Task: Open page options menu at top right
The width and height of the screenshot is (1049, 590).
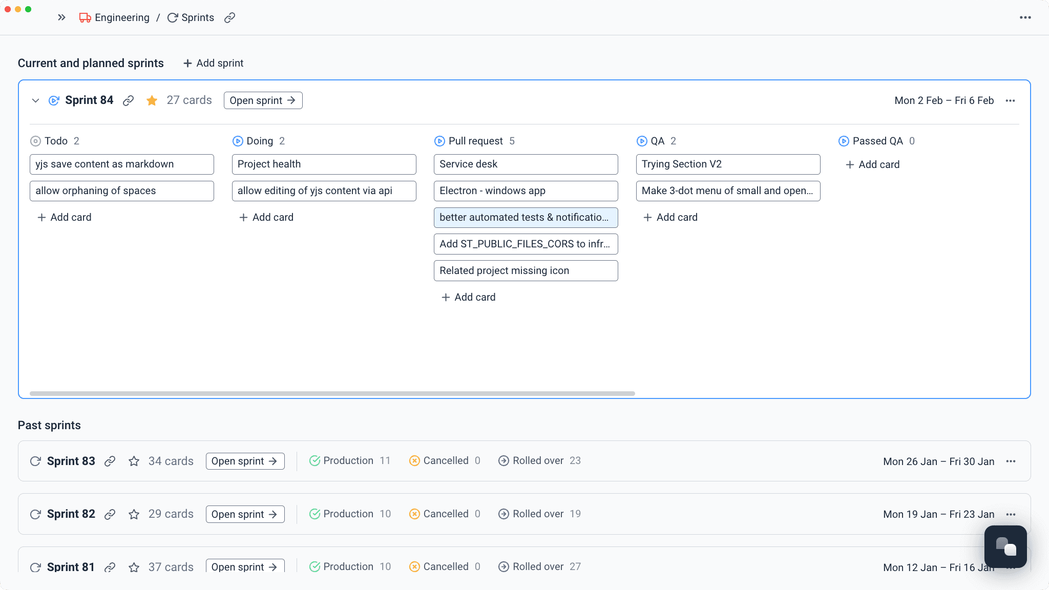Action: click(x=1025, y=17)
